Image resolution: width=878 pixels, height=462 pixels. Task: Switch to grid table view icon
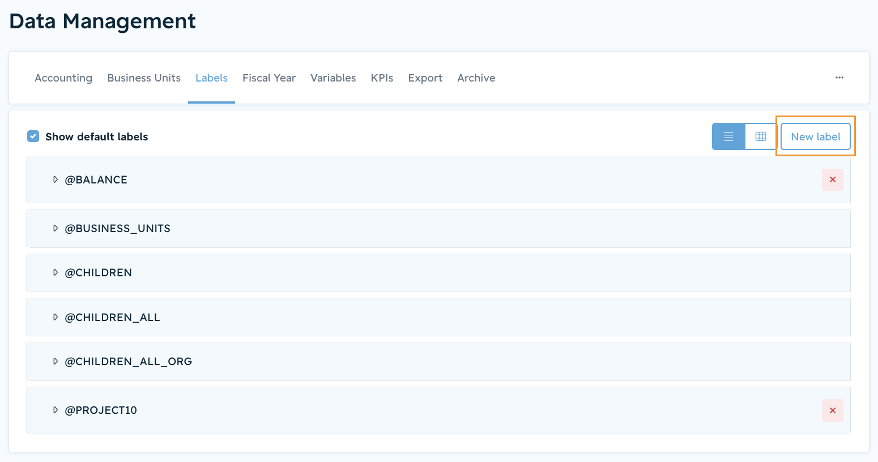pos(761,136)
